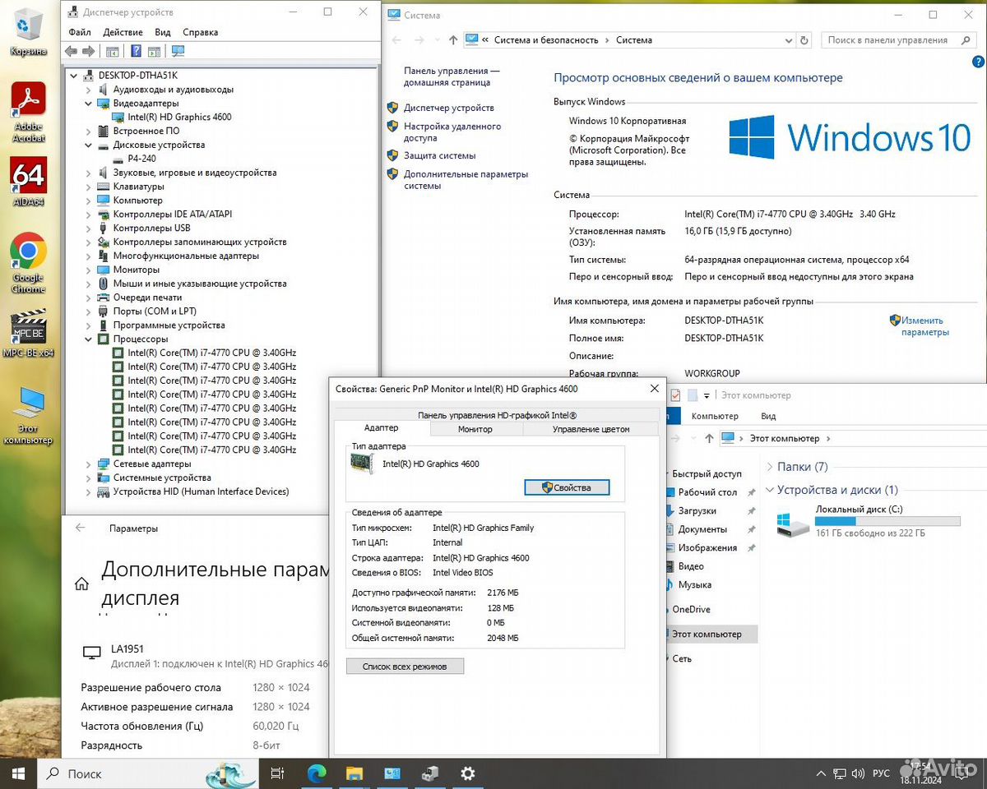The image size is (987, 789).
Task: Collapse the Дисковые устройства node
Action: click(89, 145)
